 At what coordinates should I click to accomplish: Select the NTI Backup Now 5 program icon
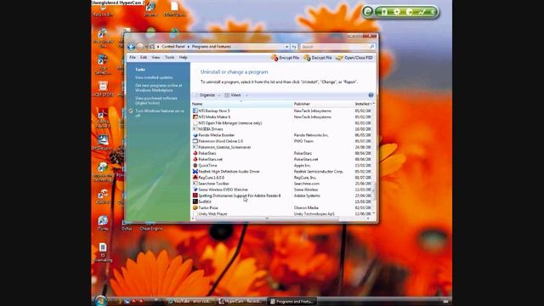(195, 110)
